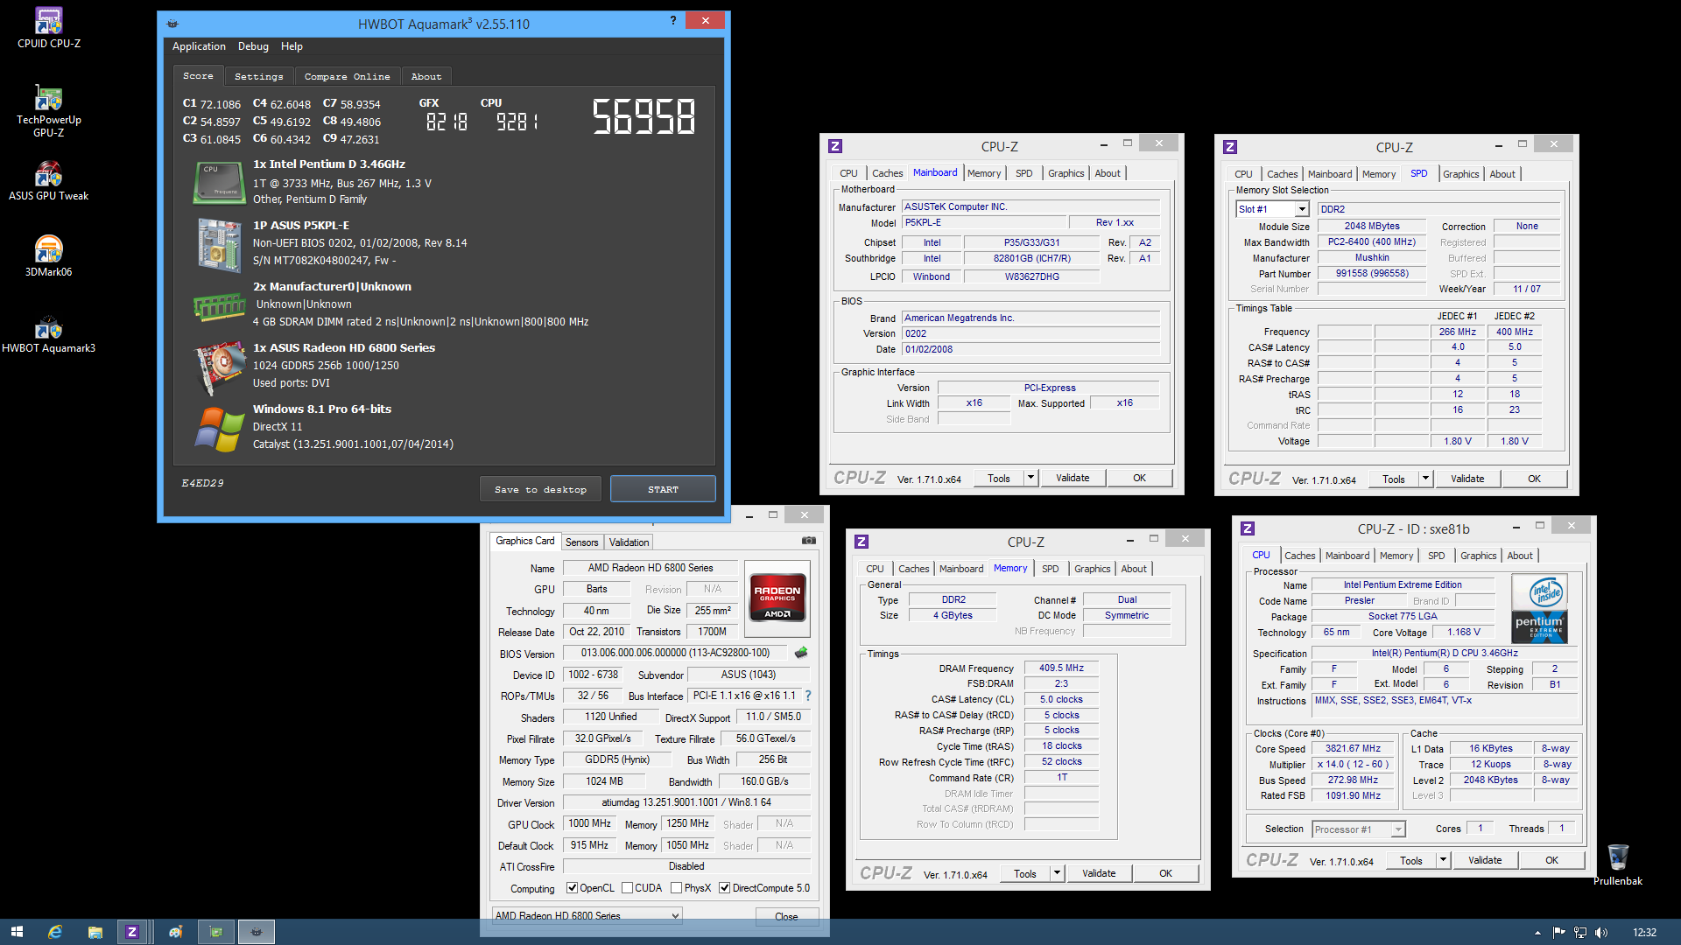Click the graphics card image in Aquamark

220,367
